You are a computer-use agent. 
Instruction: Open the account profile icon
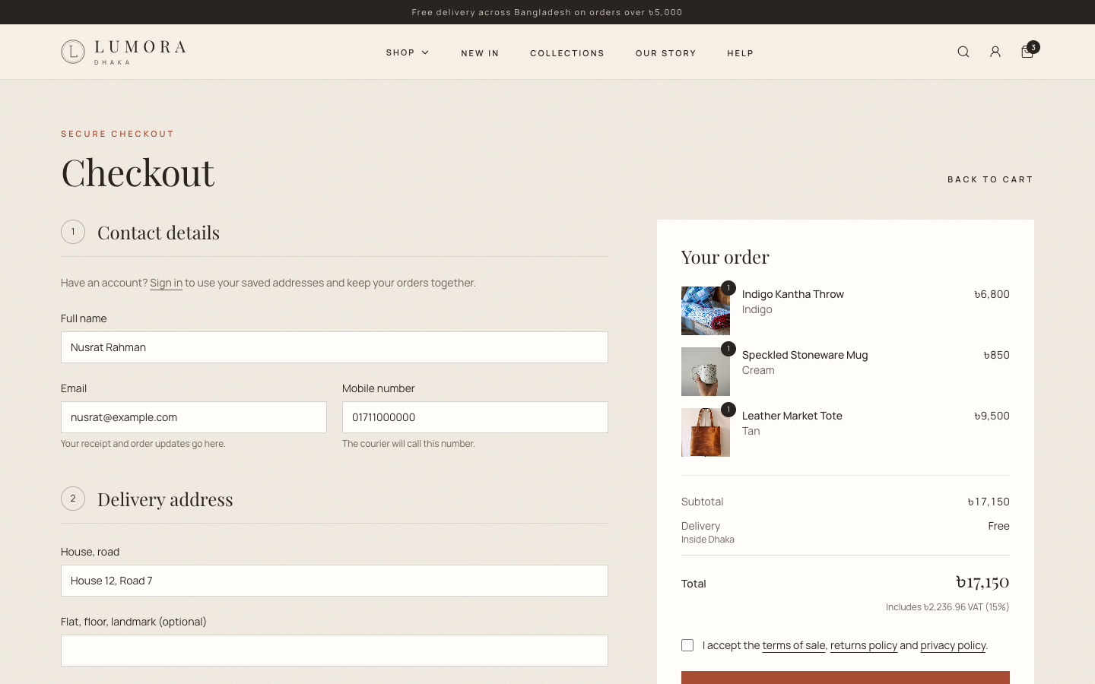click(x=995, y=52)
